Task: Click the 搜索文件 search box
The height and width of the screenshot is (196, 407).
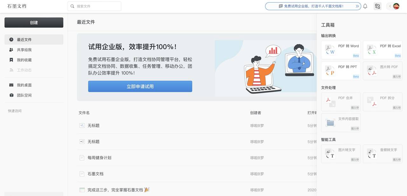Action: pos(94,6)
